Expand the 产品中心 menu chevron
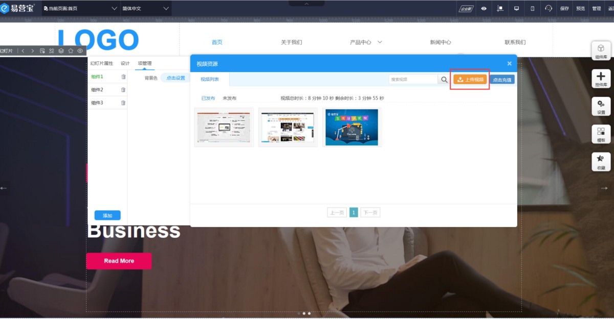Image resolution: width=614 pixels, height=319 pixels. tap(380, 42)
